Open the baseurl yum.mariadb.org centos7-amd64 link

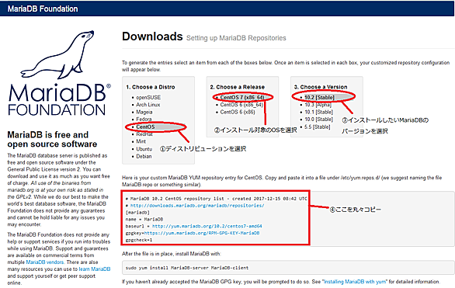coord(207,226)
